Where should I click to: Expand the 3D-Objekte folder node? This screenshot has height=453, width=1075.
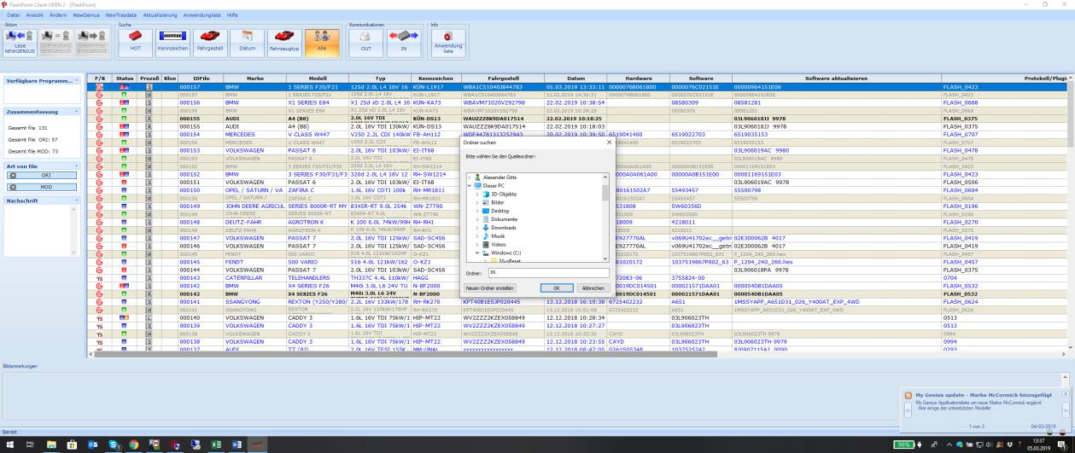477,194
